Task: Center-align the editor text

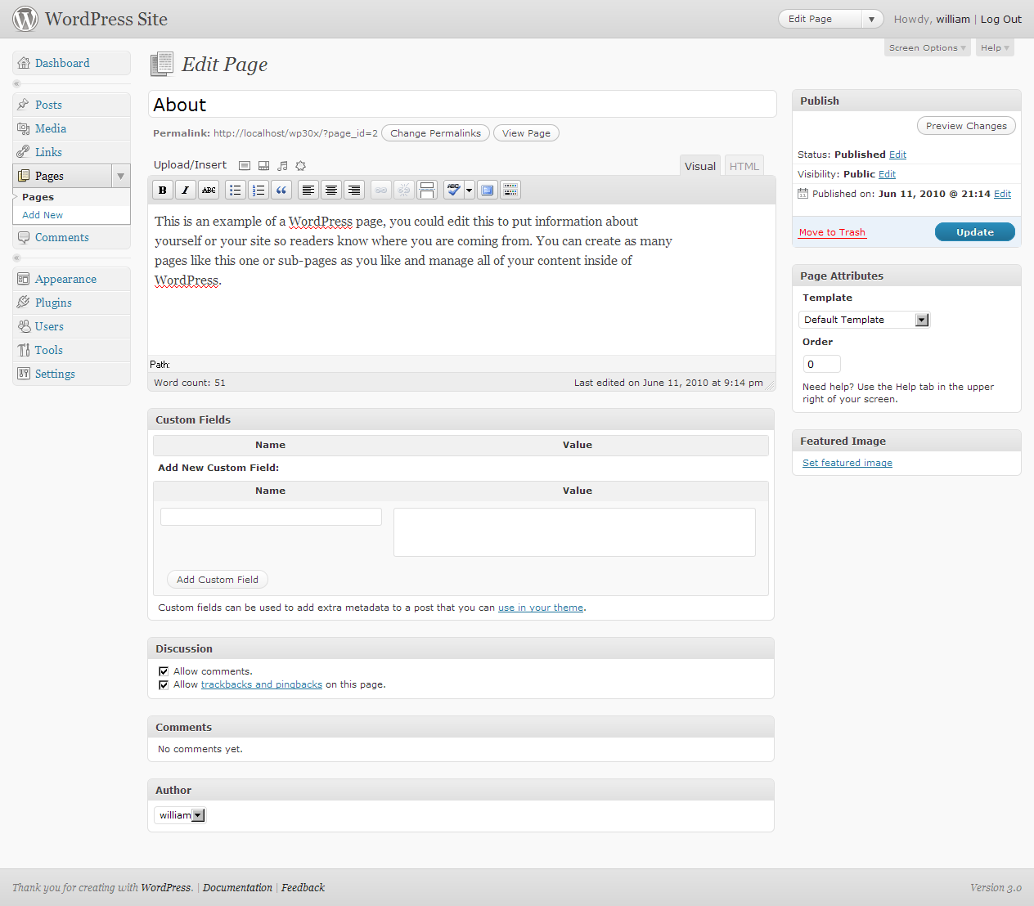Action: pos(331,191)
